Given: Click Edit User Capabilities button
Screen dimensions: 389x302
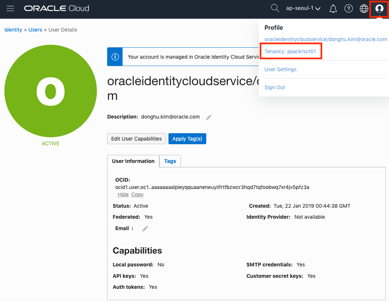Looking at the screenshot, I should click(x=137, y=139).
